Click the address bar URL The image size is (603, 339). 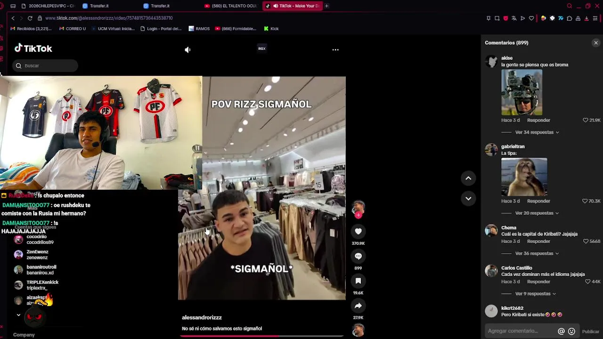pyautogui.click(x=109, y=18)
